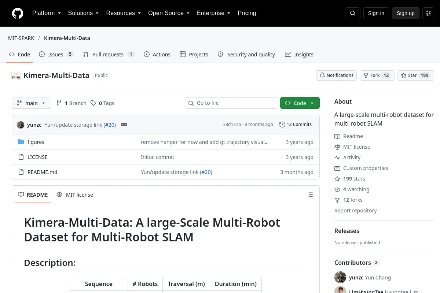The height and width of the screenshot is (293, 440).
Task: Expand the Enterprise menu
Action: [x=213, y=13]
